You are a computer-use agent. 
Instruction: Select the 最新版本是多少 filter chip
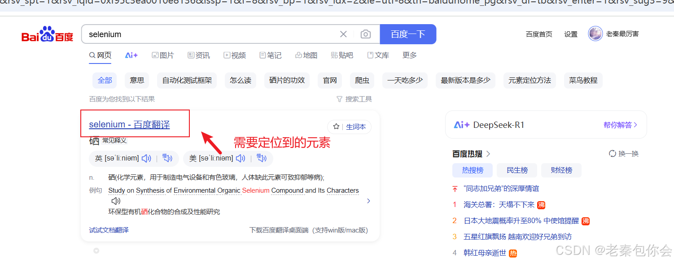point(466,80)
